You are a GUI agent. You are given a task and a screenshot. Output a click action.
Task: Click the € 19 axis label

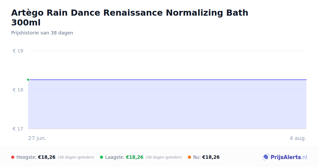[x=18, y=51]
